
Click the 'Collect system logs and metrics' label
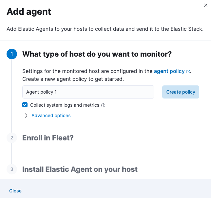point(65,105)
